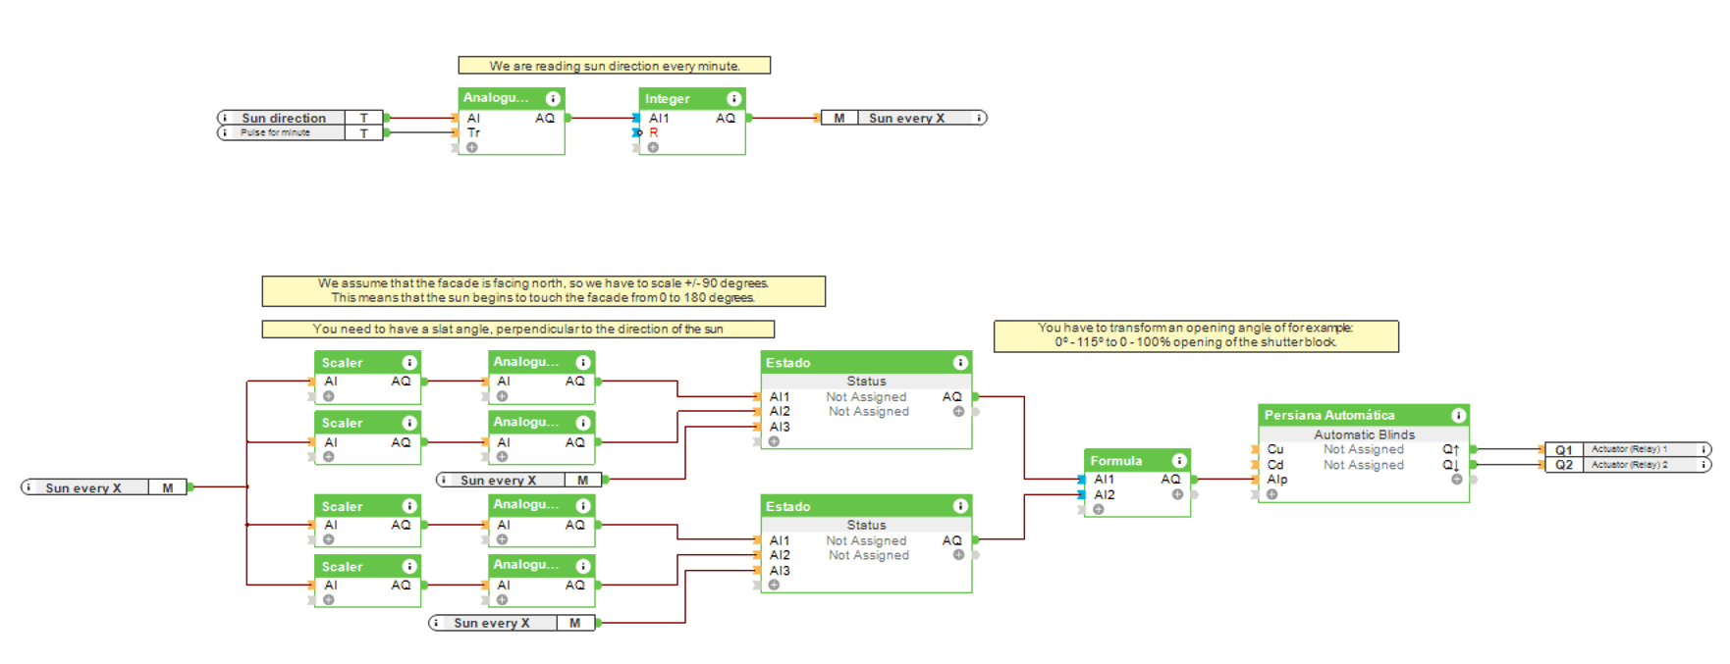Image resolution: width=1730 pixels, height=664 pixels.
Task: Select the Formula block header
Action: 1119,461
